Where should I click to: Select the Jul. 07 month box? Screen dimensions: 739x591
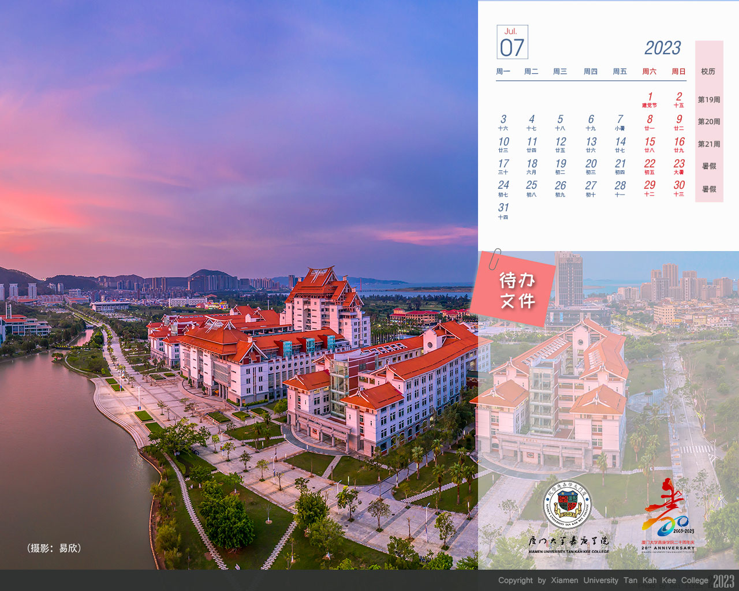[x=512, y=42]
